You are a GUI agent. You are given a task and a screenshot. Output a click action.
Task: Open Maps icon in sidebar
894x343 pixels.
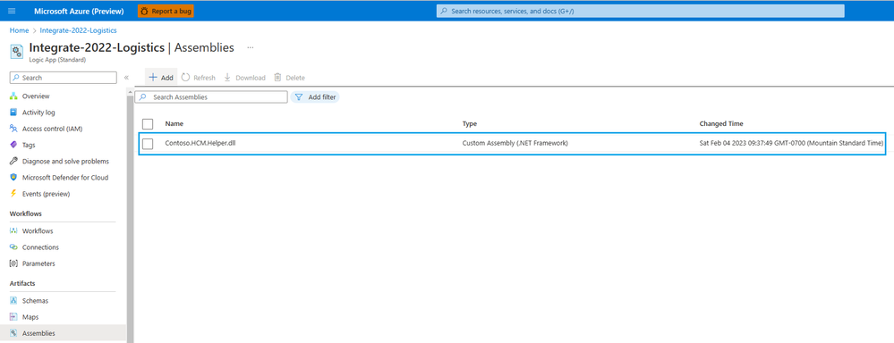point(13,317)
